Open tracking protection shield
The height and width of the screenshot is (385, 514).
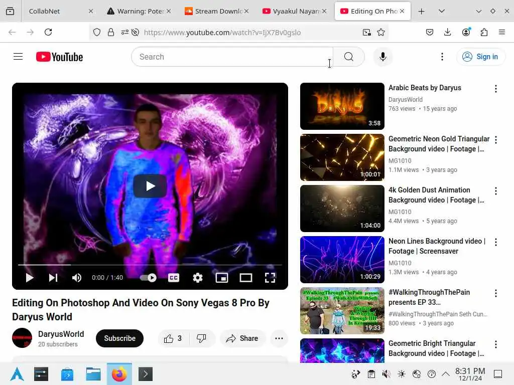[97, 32]
